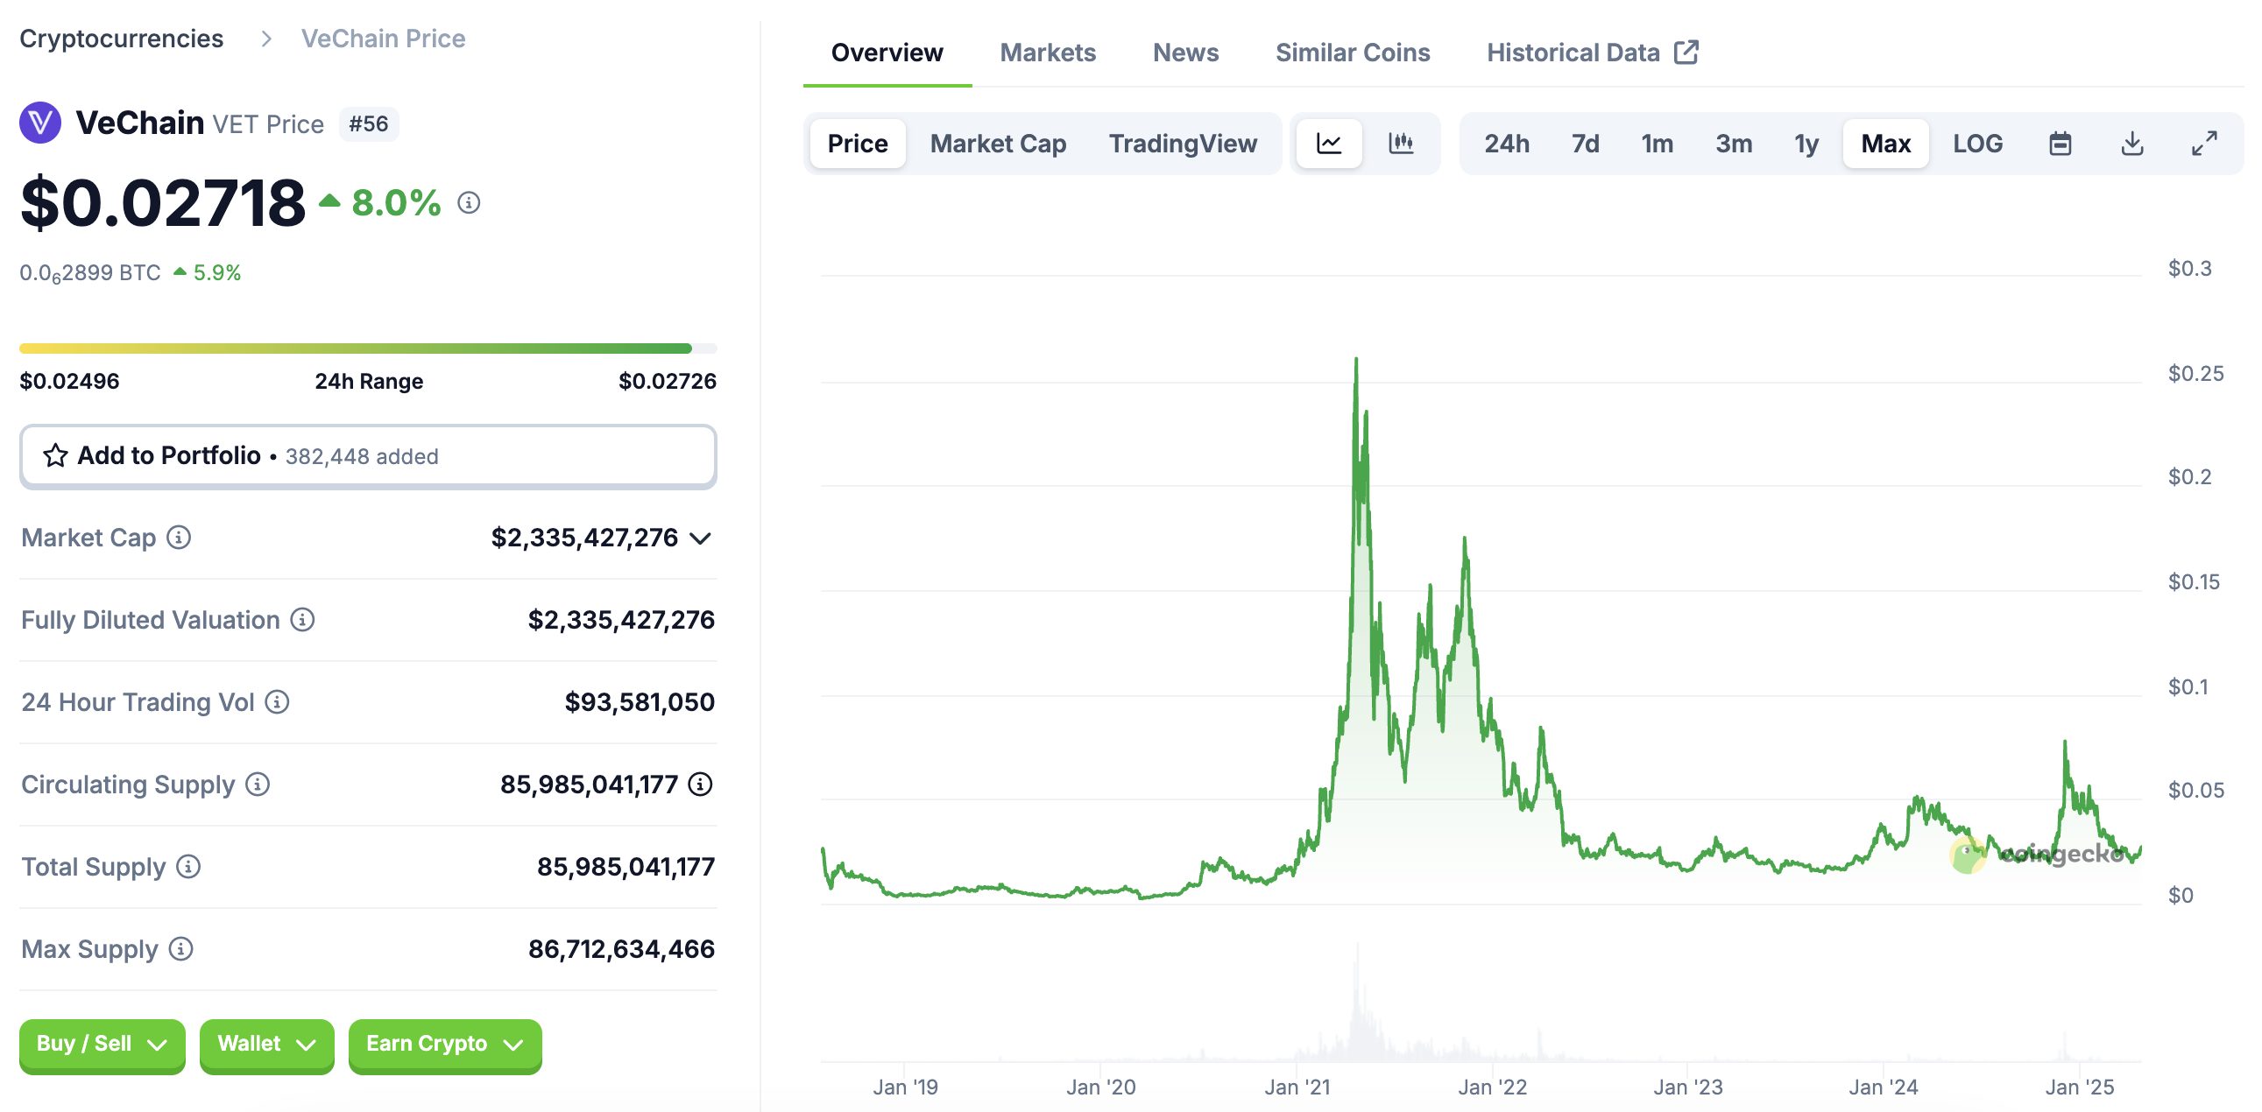Switch to Overview tab
Screen dimensions: 2262x1112
tap(887, 53)
